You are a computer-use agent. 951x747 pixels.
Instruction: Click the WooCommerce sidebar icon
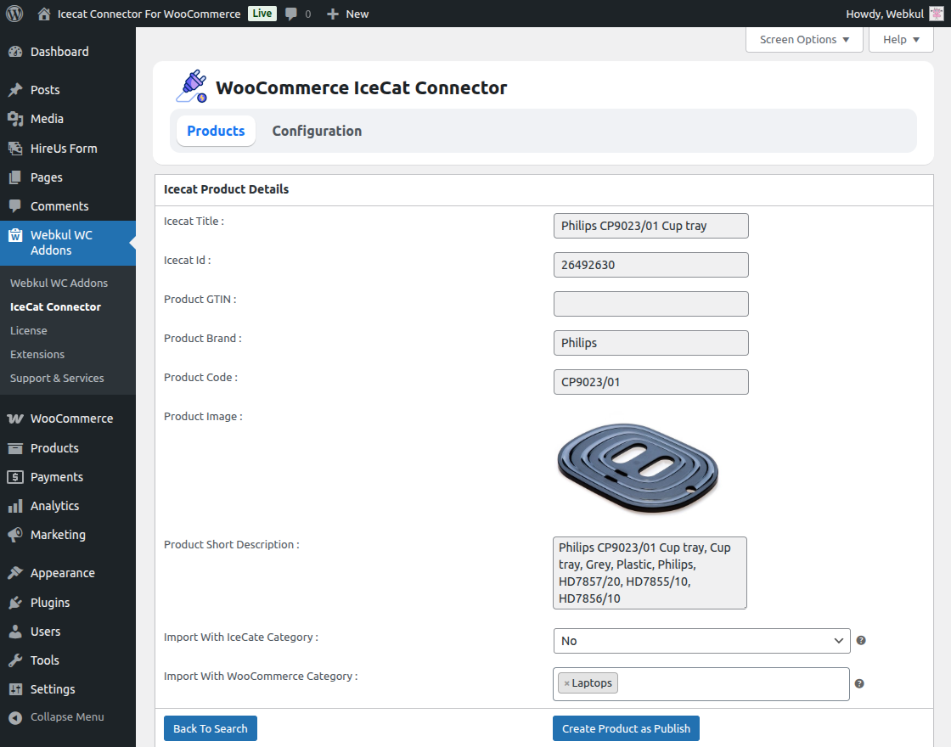tap(17, 418)
